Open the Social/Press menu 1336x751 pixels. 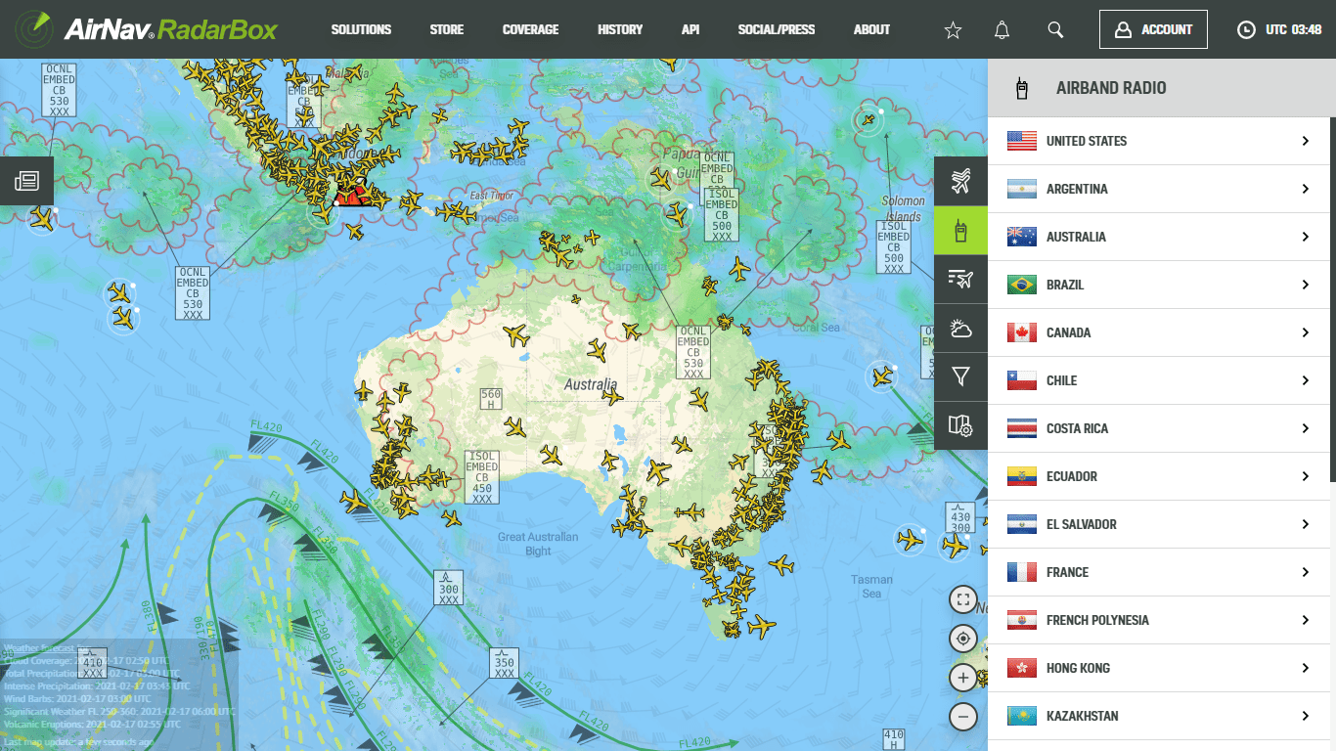(x=777, y=29)
